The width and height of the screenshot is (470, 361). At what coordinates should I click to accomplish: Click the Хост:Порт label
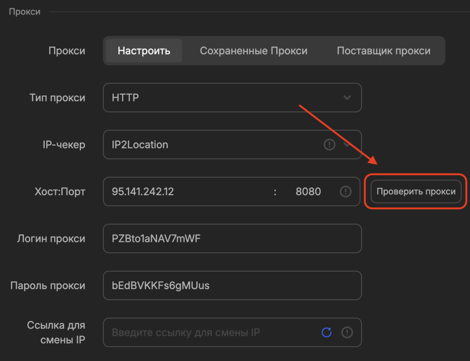61,191
